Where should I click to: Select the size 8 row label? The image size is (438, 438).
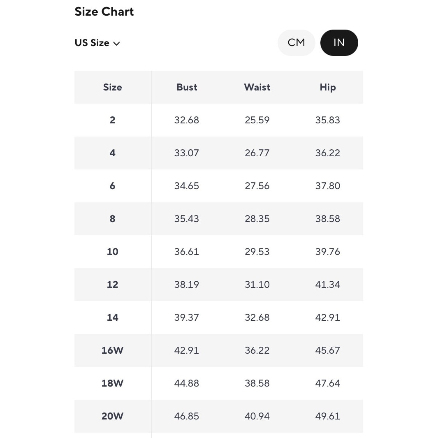click(112, 219)
